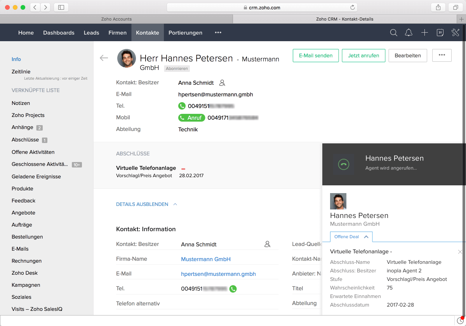466x326 pixels.
Task: Open Visits – Zoho SalesIQ list
Action: pos(37,309)
